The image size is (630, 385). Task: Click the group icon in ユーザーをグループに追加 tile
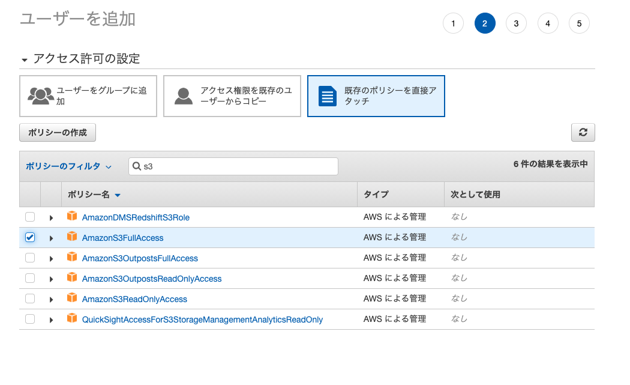pos(37,95)
